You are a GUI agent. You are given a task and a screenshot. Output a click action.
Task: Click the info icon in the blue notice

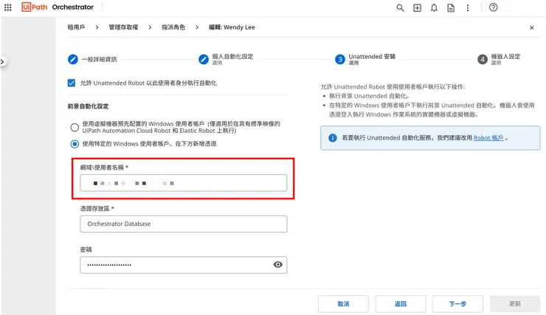(333, 138)
